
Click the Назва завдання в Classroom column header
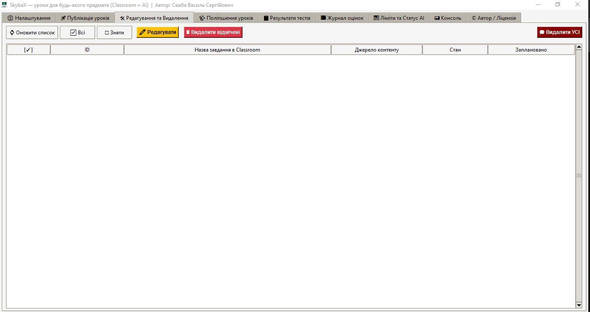tap(227, 50)
